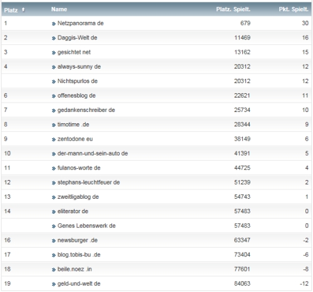Select the rank value 11469
313x292 pixels.
(242, 38)
